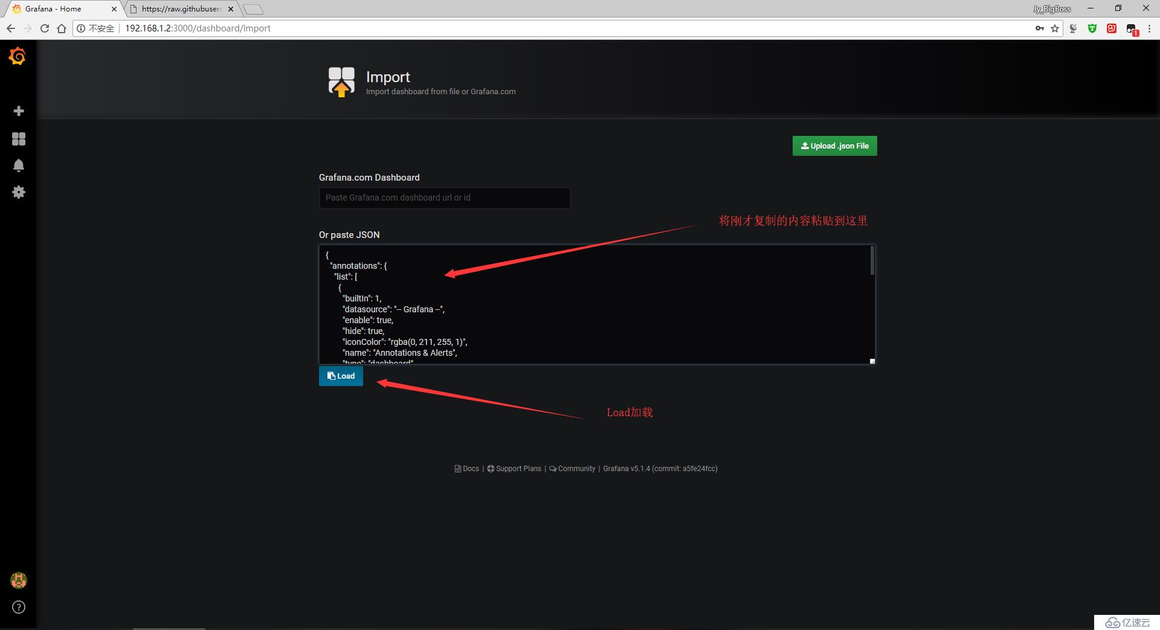Open the Grafana logo home menu
Image resolution: width=1160 pixels, height=630 pixels.
point(18,56)
